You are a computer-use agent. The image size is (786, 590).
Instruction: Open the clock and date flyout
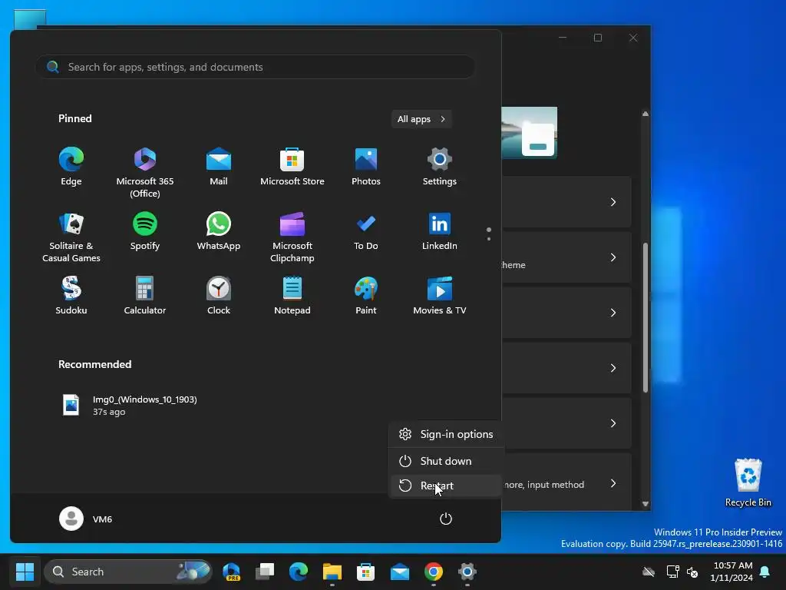pos(732,572)
